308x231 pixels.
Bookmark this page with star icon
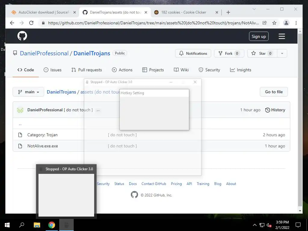point(274,23)
